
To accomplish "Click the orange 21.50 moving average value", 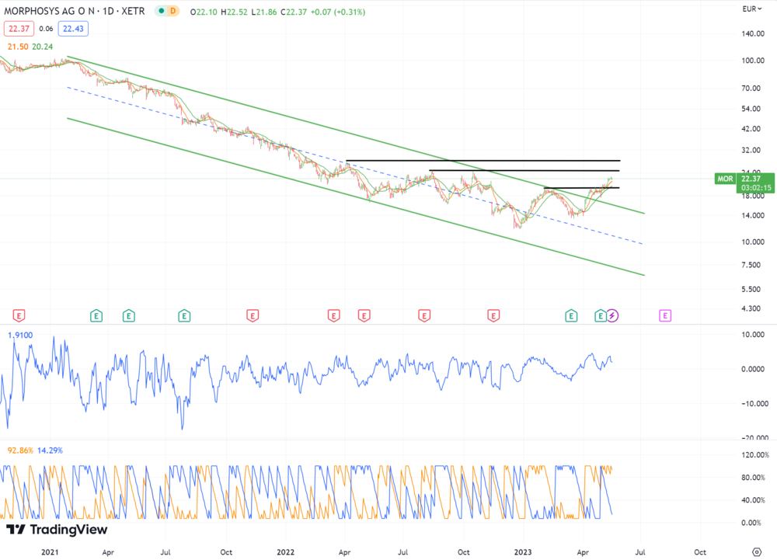I will pyautogui.click(x=18, y=47).
